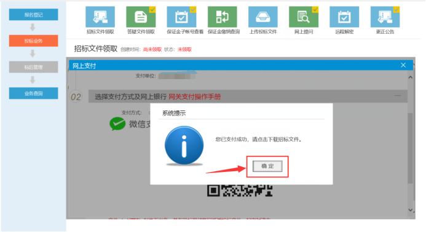The width and height of the screenshot is (426, 232).
Task: Click the 尚未领取 status text
Action: pyautogui.click(x=152, y=49)
